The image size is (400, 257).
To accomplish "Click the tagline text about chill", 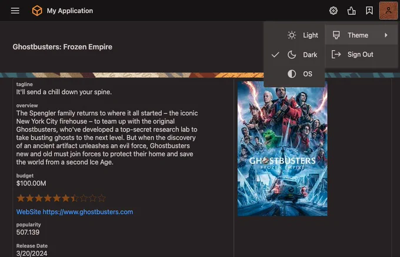I will pyautogui.click(x=64, y=92).
